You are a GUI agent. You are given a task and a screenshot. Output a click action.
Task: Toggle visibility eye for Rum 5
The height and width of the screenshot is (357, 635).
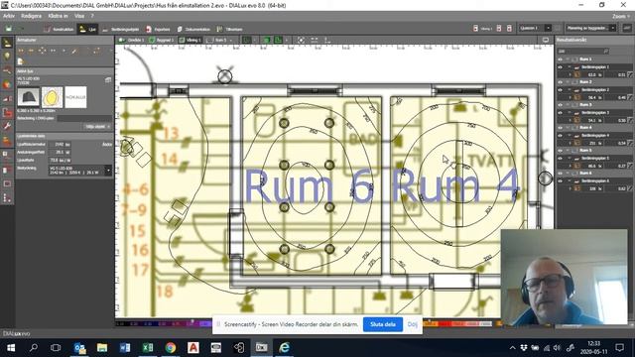click(x=560, y=150)
